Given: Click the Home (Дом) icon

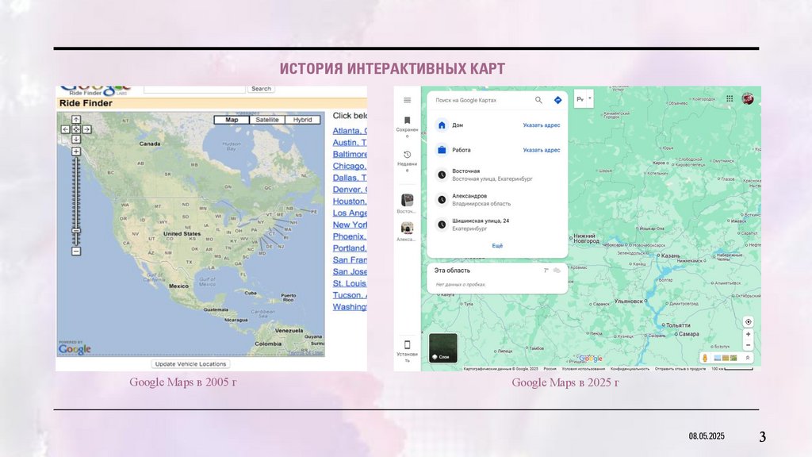Looking at the screenshot, I should (442, 125).
